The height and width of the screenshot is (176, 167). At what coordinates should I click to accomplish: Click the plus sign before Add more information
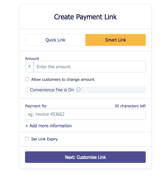tap(27, 126)
